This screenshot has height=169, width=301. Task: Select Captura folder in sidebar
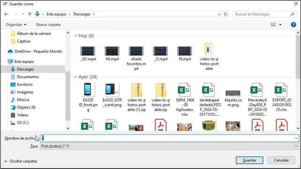click(x=21, y=41)
